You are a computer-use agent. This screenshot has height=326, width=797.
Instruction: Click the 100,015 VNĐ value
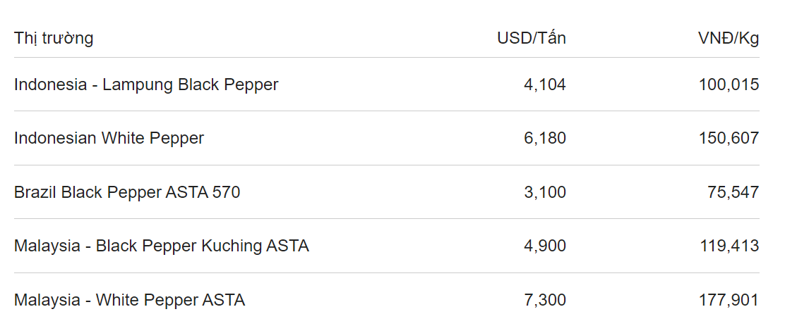click(729, 84)
